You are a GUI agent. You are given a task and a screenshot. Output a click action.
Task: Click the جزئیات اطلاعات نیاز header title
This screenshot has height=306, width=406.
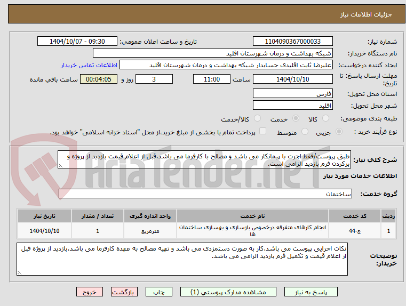[366, 14]
